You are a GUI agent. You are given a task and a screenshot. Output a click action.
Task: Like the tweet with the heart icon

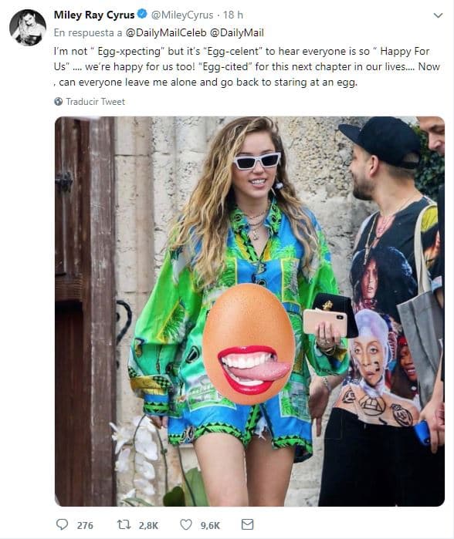[186, 524]
